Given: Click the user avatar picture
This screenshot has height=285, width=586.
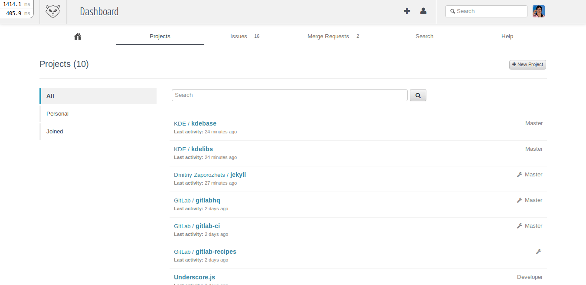Looking at the screenshot, I should pos(538,11).
